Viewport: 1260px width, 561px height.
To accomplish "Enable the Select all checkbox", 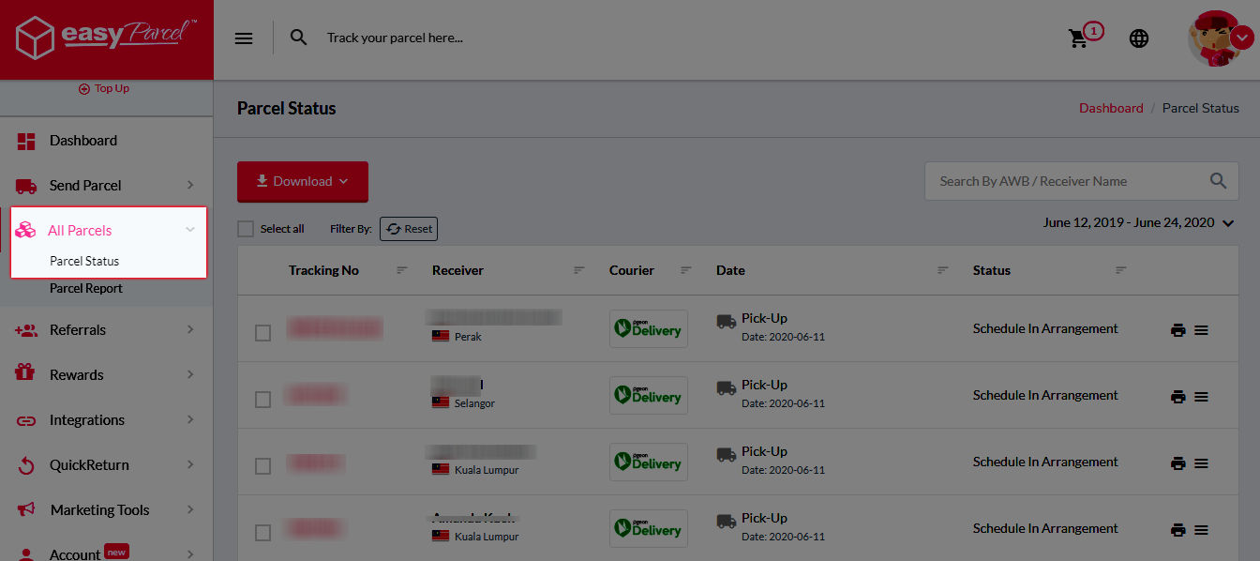I will click(x=245, y=228).
